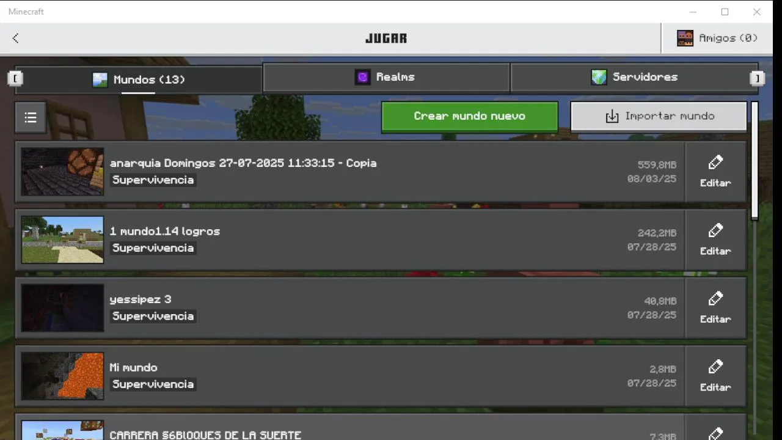
Task: Edit the 1 mundo1.14 logros world
Action: 715,240
